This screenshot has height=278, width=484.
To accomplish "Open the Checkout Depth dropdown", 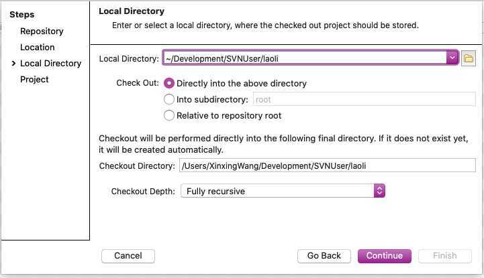I will (283, 191).
